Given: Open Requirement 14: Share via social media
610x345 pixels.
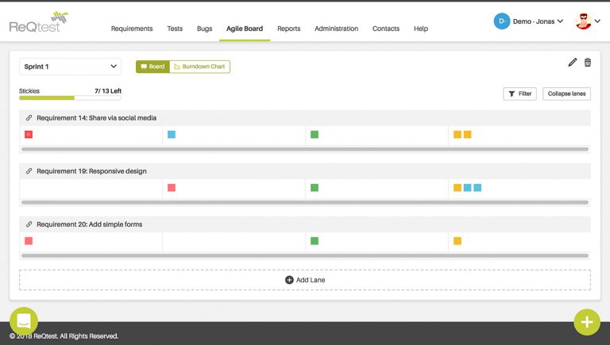Looking at the screenshot, I should pos(96,117).
